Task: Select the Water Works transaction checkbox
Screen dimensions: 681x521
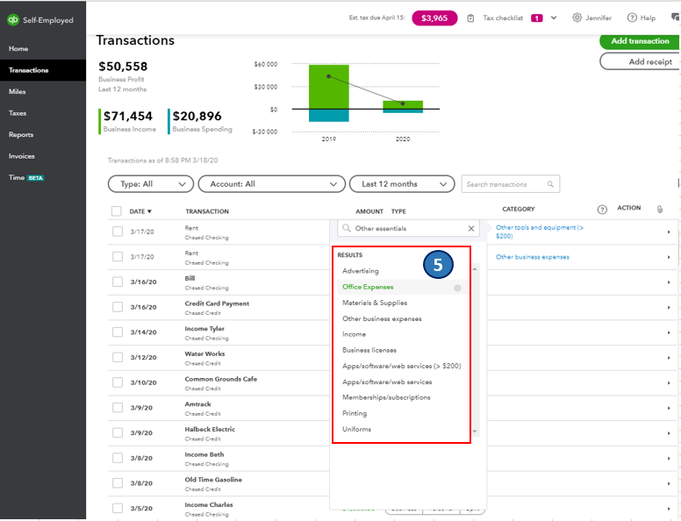Action: 118,358
